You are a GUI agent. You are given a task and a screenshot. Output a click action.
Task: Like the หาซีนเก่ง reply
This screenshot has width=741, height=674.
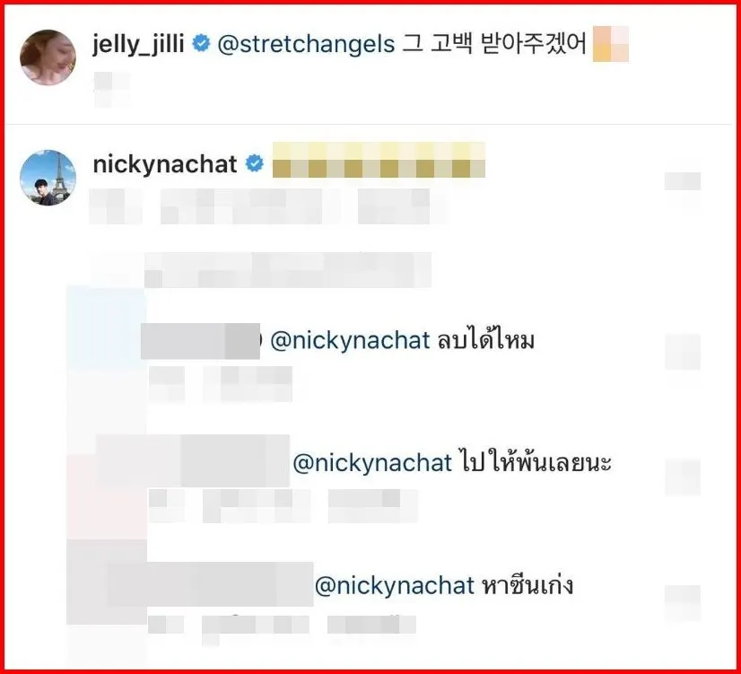[x=683, y=602]
